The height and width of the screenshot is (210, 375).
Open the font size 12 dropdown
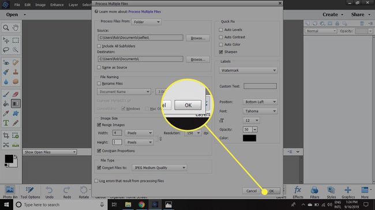pos(251,120)
